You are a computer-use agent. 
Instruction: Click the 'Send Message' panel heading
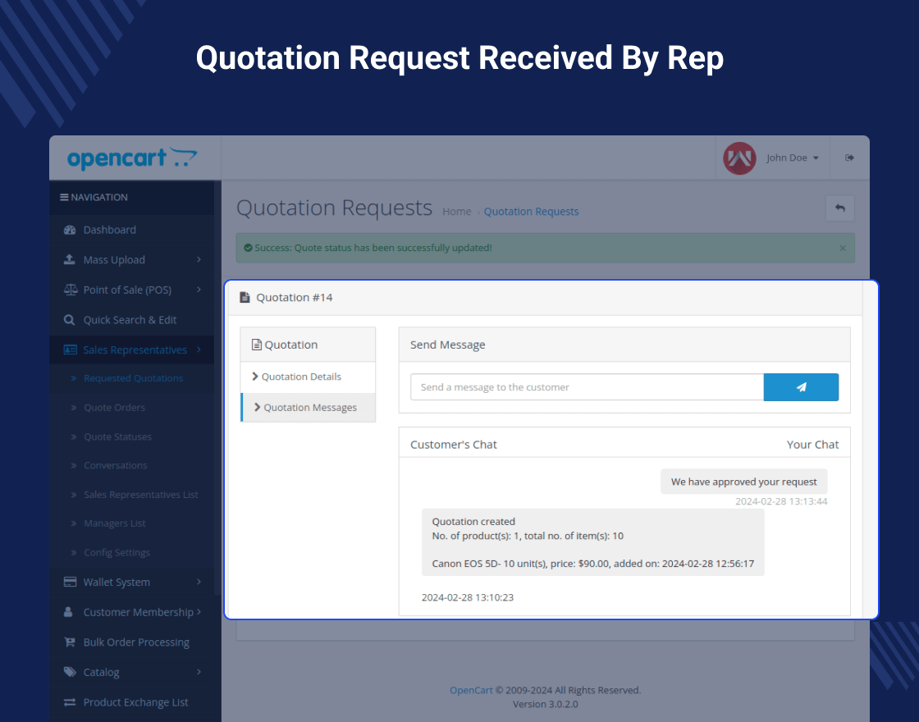point(448,345)
